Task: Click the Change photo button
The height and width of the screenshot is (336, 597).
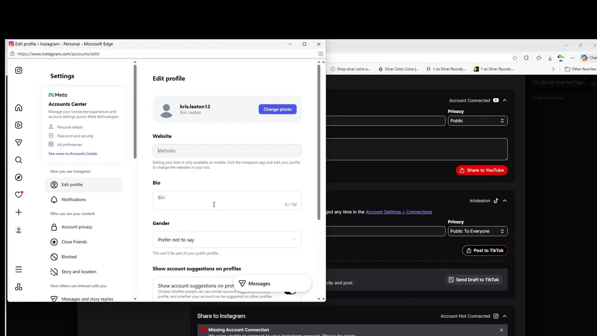Action: 278,109
